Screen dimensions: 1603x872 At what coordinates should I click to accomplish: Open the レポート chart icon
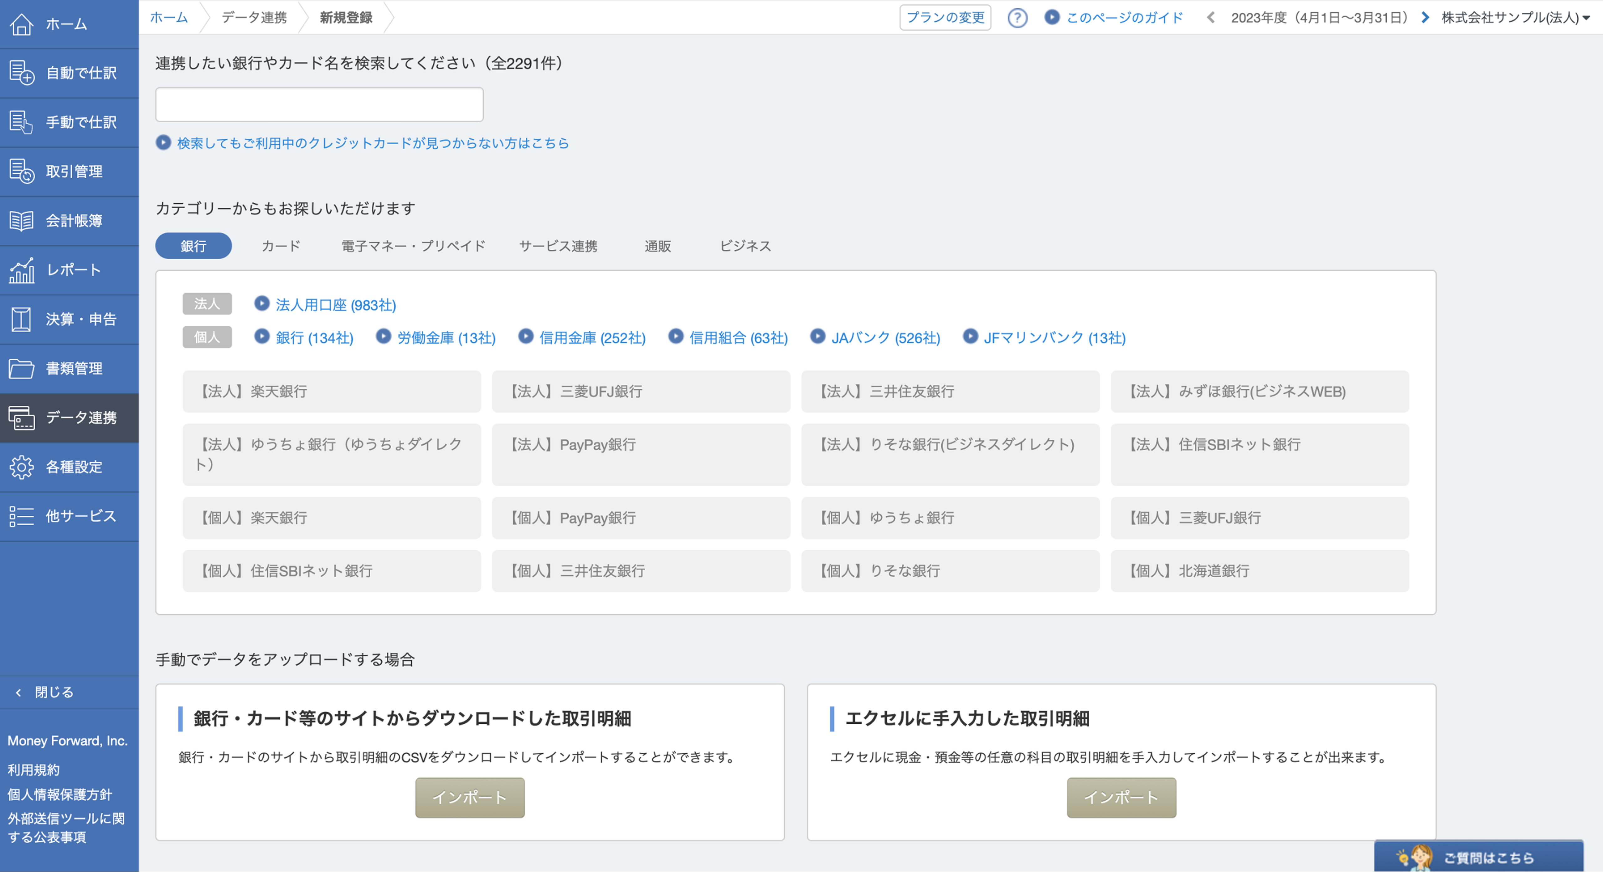pyautogui.click(x=21, y=270)
